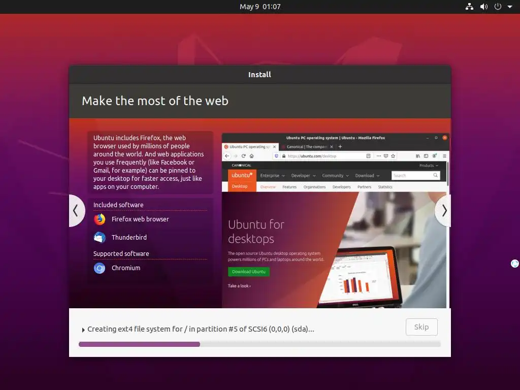Click the Thunderbird mail icon

click(x=100, y=238)
